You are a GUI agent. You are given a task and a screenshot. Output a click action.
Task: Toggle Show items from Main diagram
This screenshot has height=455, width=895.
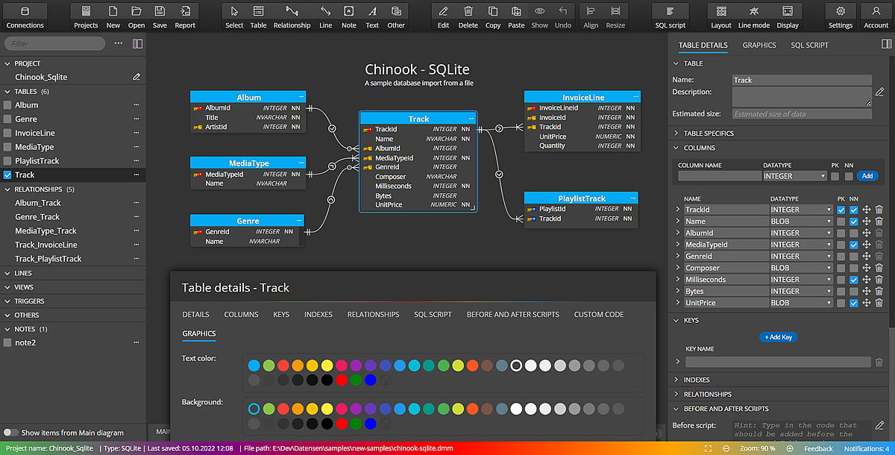[11, 433]
